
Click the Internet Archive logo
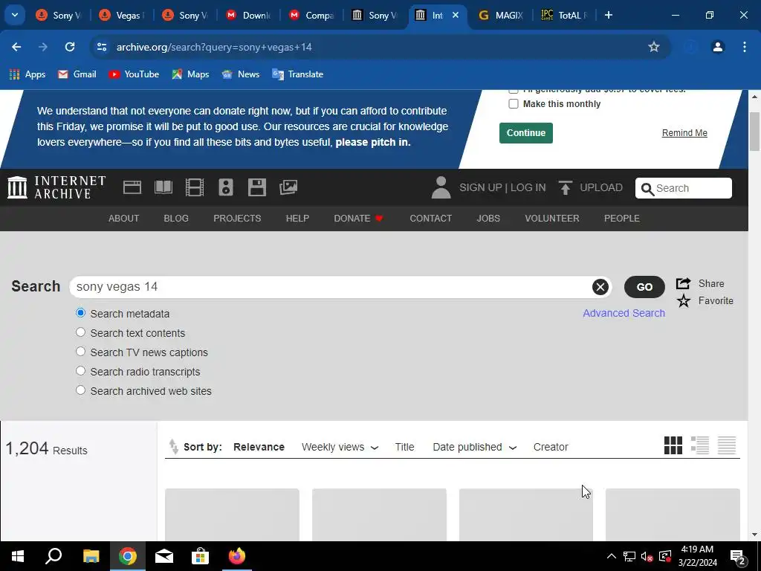click(x=56, y=187)
